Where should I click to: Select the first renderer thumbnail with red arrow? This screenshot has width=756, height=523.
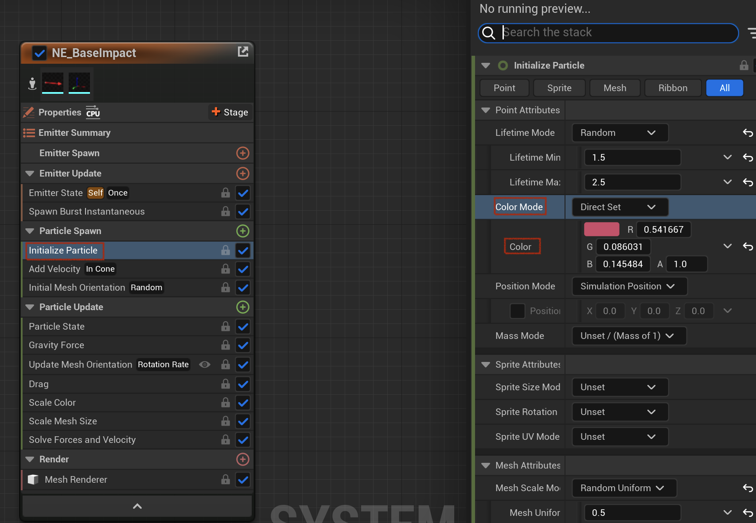coord(53,83)
